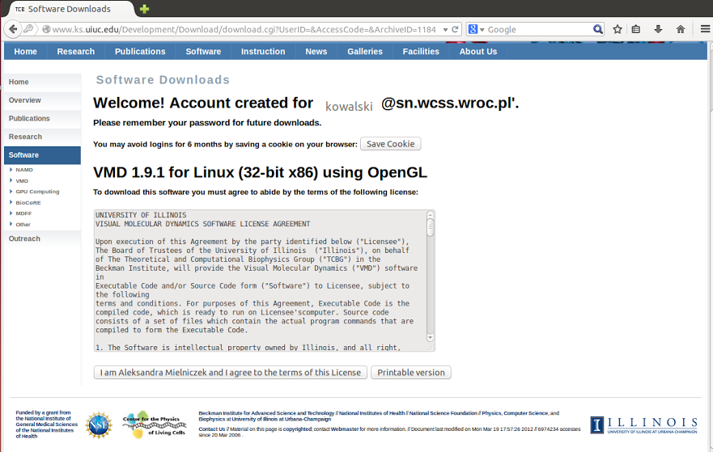Select Galleries in the top navigation bar
The image size is (713, 452).
click(x=365, y=51)
